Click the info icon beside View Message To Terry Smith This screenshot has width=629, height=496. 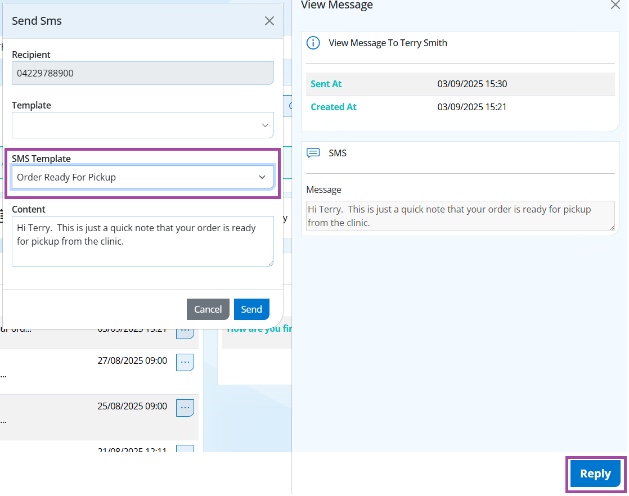coord(313,43)
